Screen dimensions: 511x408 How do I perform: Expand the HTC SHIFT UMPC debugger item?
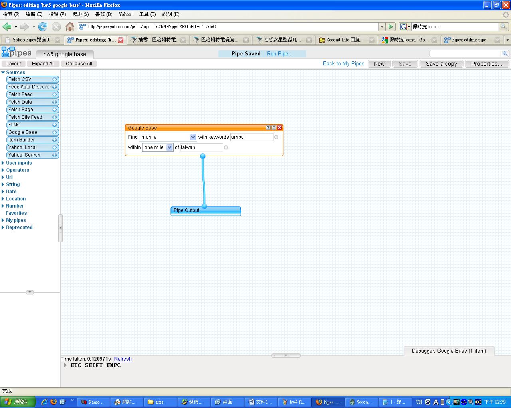(65, 365)
